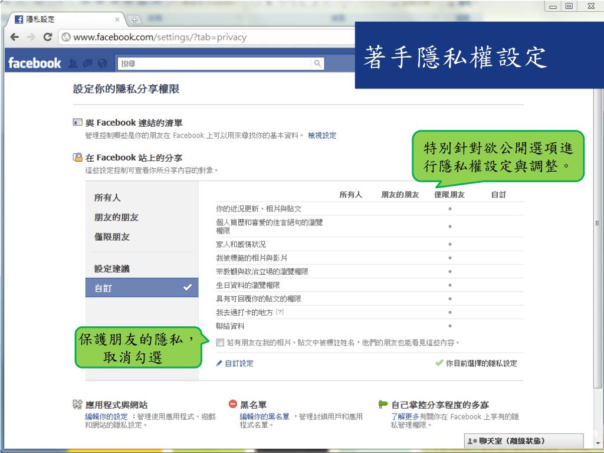
Task: Click the green flag icon by 自己掌控分享程度
Action: coord(383,404)
